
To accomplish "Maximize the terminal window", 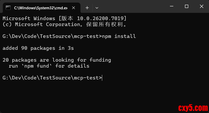I will point(186,6).
